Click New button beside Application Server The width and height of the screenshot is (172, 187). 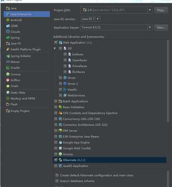tap(161, 28)
